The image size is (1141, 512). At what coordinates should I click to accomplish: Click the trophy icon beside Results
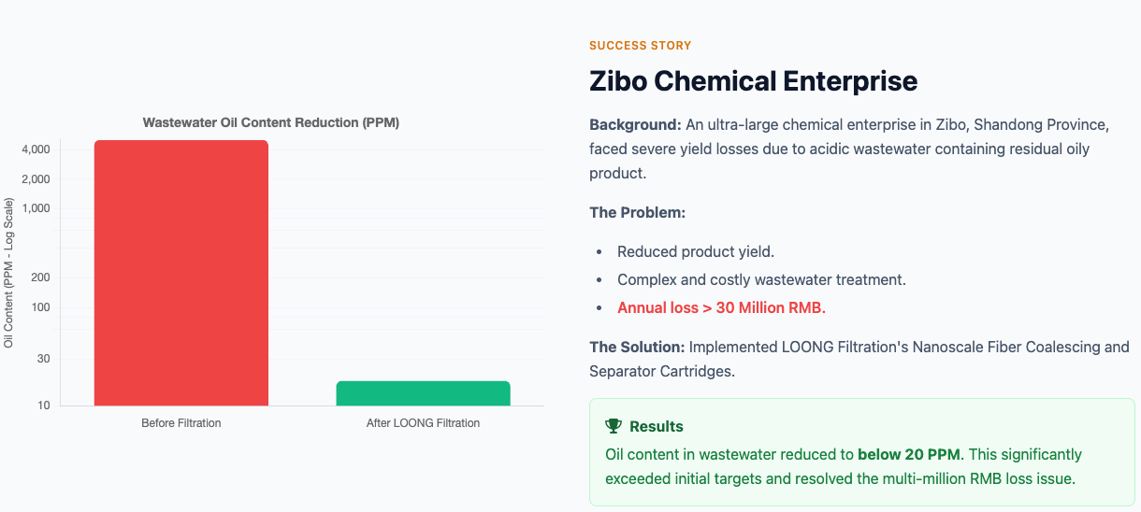614,426
